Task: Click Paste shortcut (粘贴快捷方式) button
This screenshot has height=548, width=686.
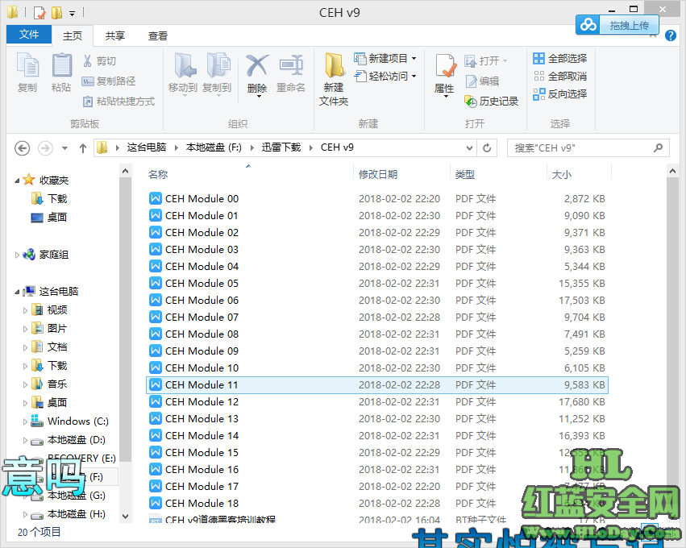Action: click(118, 102)
